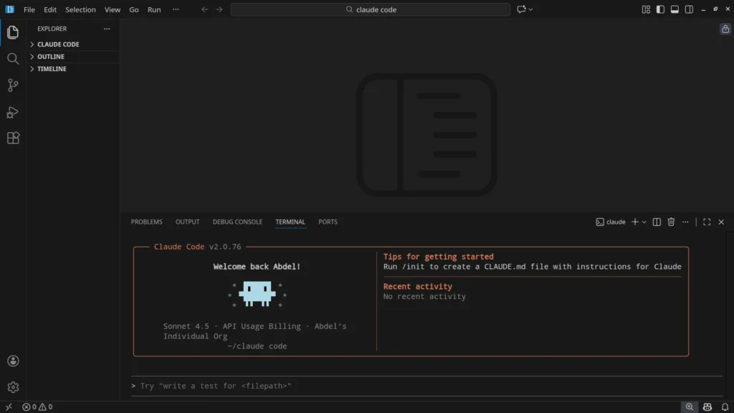Click the zoom icon in status bar

(690, 407)
